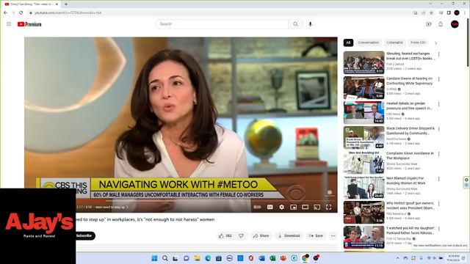Open the Create video icon
This screenshot has width=470, height=264.
click(429, 24)
